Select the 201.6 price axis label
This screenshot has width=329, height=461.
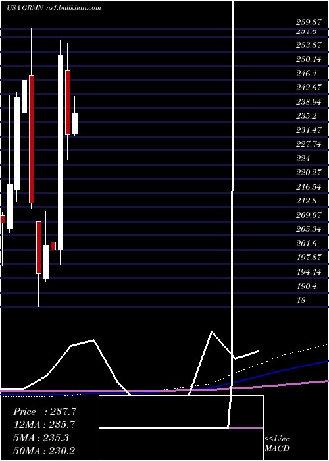[307, 244]
